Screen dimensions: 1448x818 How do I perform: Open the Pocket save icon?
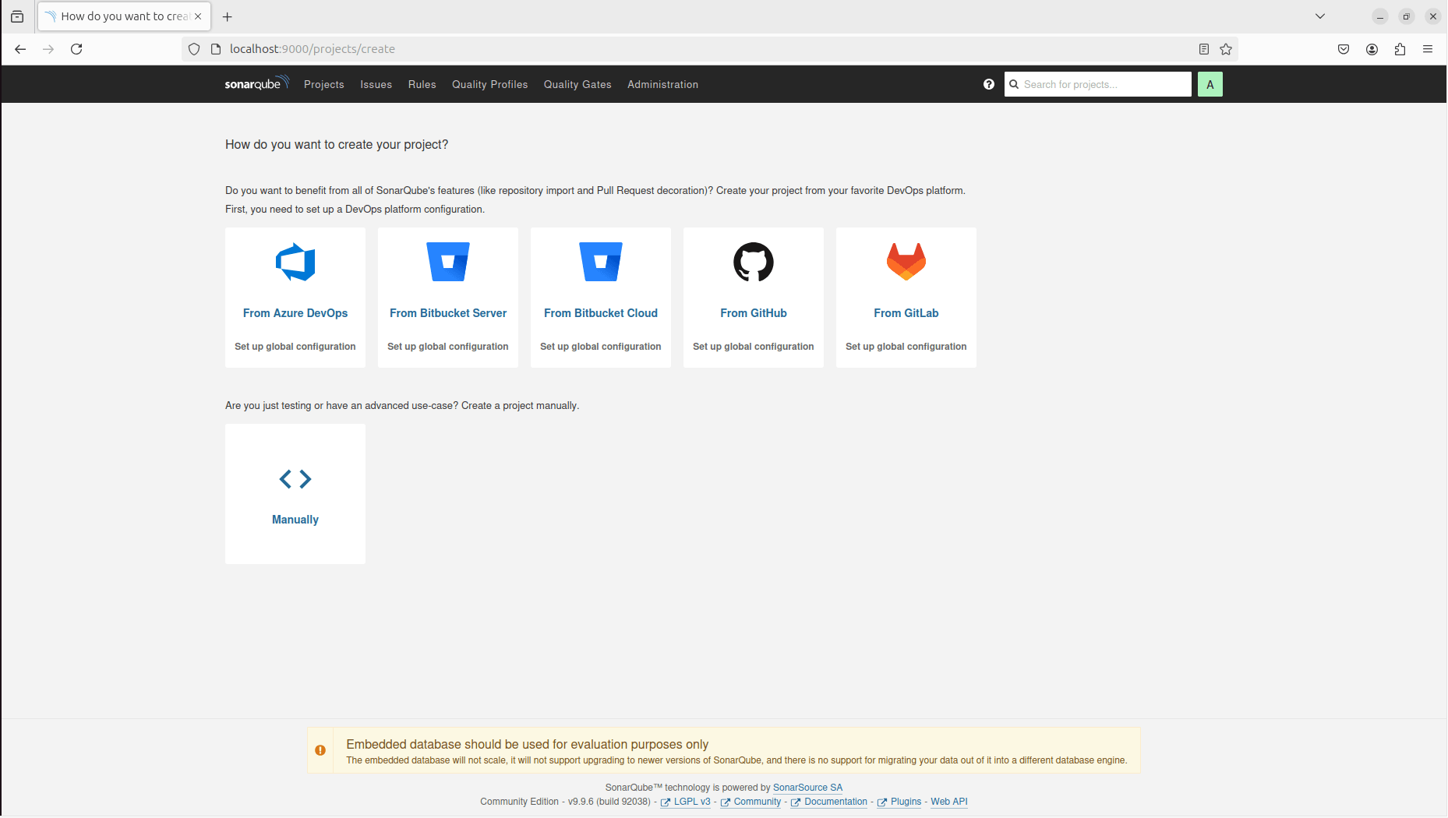tap(1344, 49)
